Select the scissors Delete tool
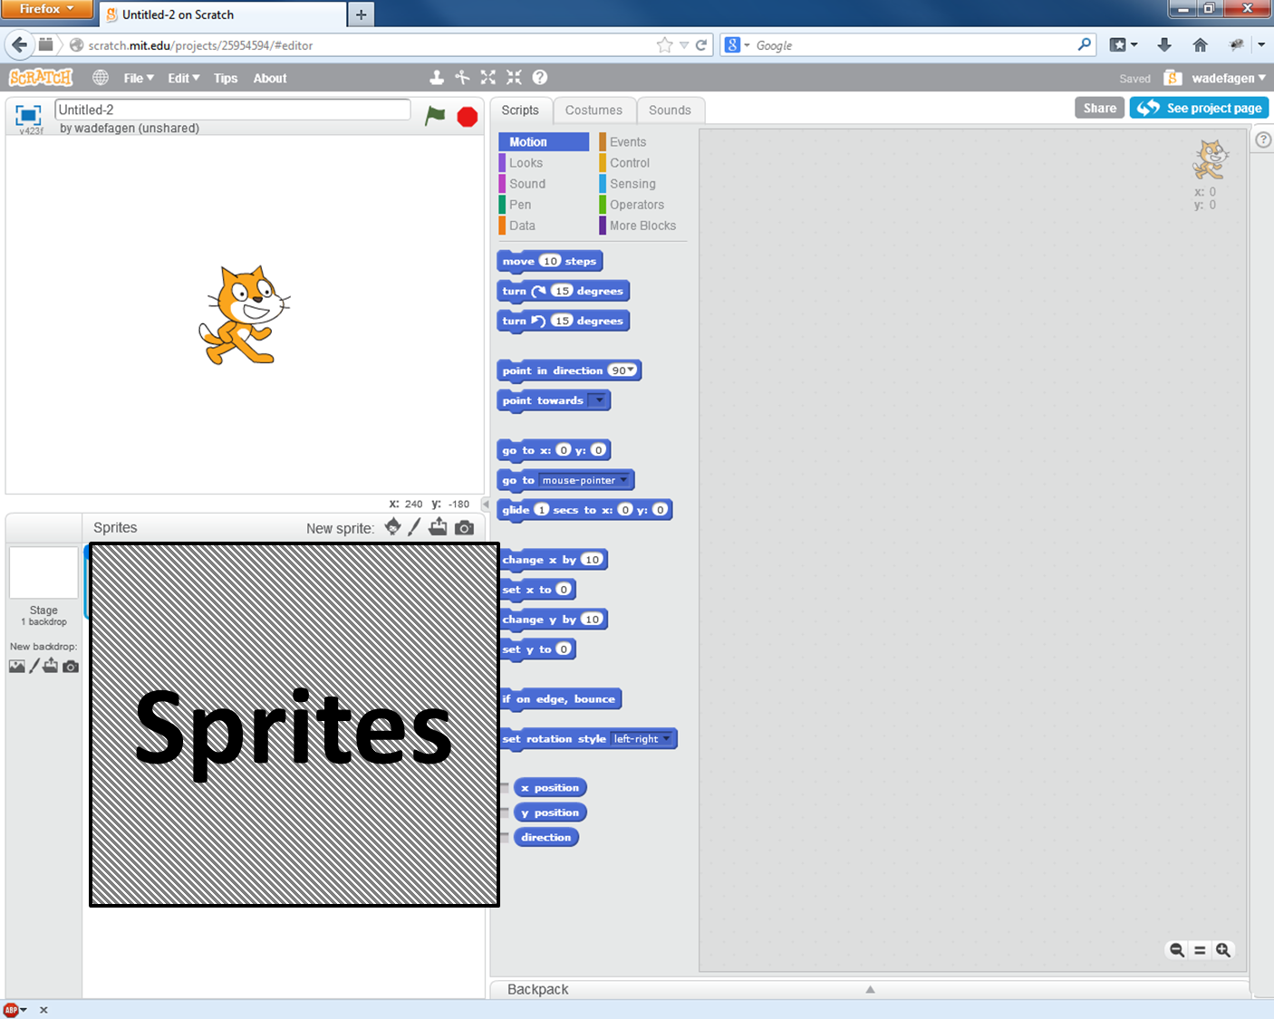 coord(462,78)
